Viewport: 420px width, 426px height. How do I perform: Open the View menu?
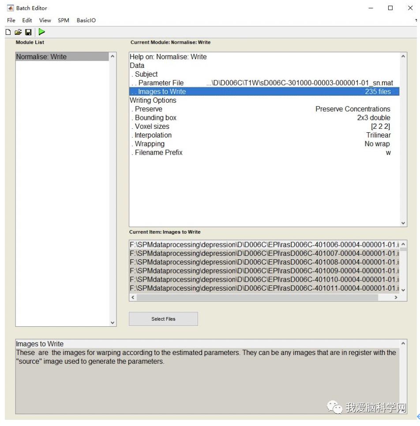coord(45,20)
